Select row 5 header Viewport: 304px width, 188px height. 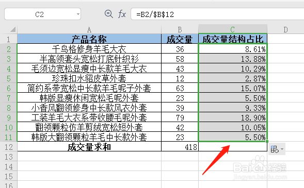[x=9, y=78]
